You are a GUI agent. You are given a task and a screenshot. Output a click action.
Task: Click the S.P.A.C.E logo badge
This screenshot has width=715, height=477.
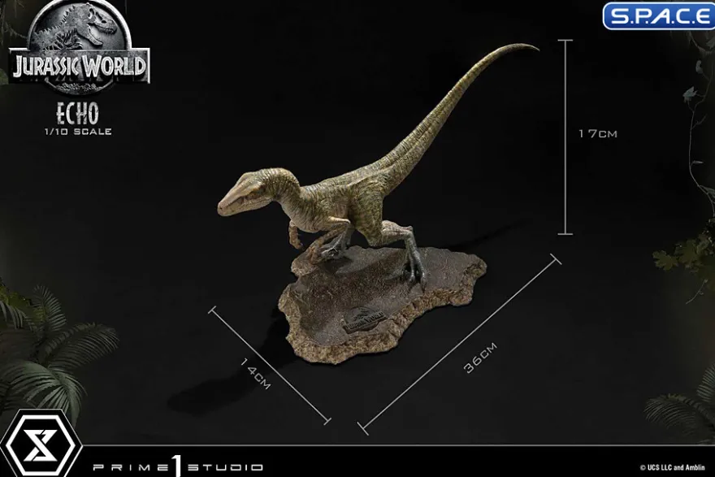(x=659, y=15)
